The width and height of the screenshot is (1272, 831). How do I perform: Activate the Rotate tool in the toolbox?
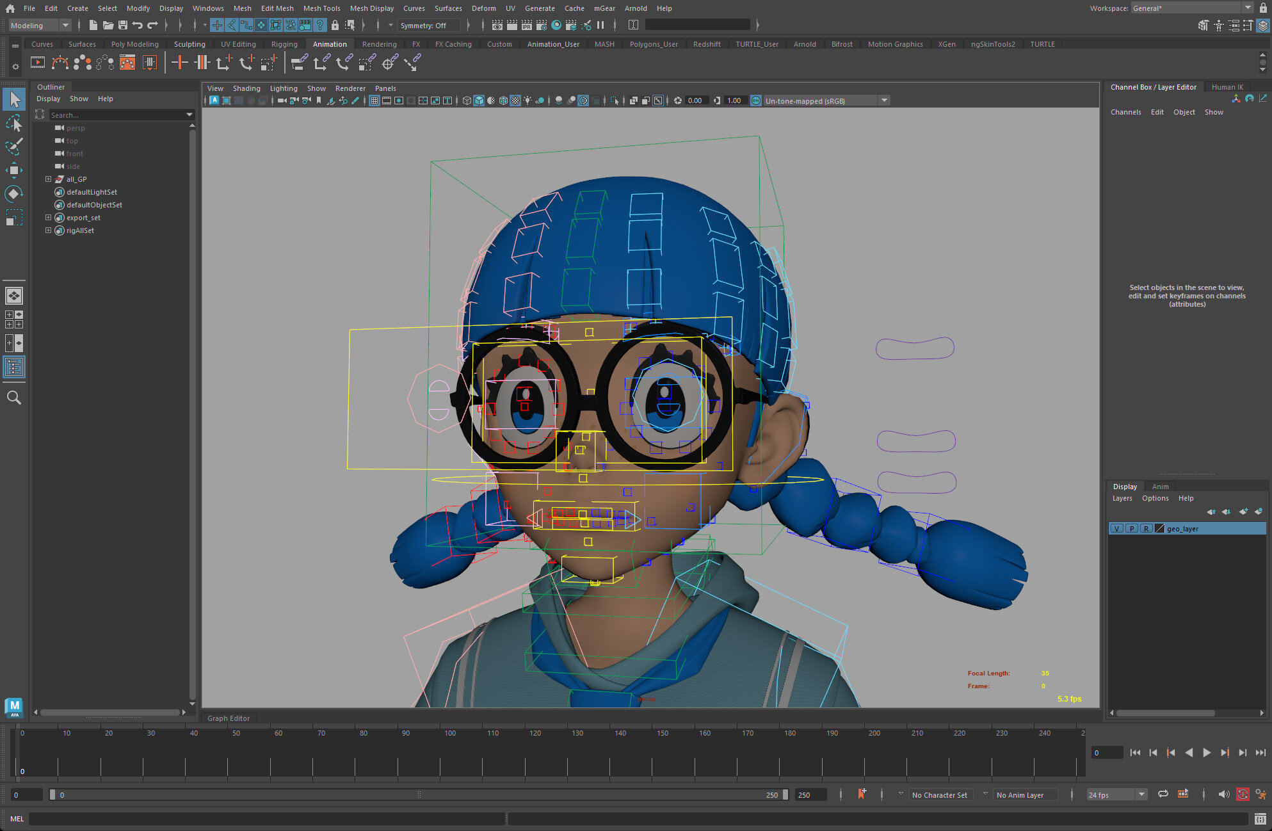pos(14,194)
